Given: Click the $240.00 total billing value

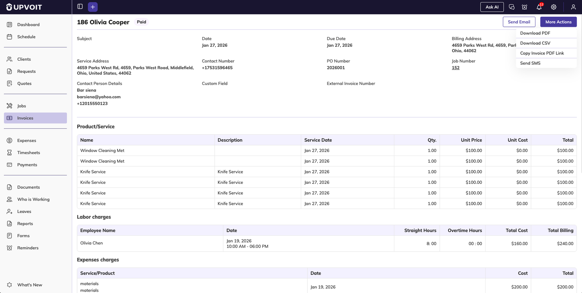Looking at the screenshot, I should 565,244.
